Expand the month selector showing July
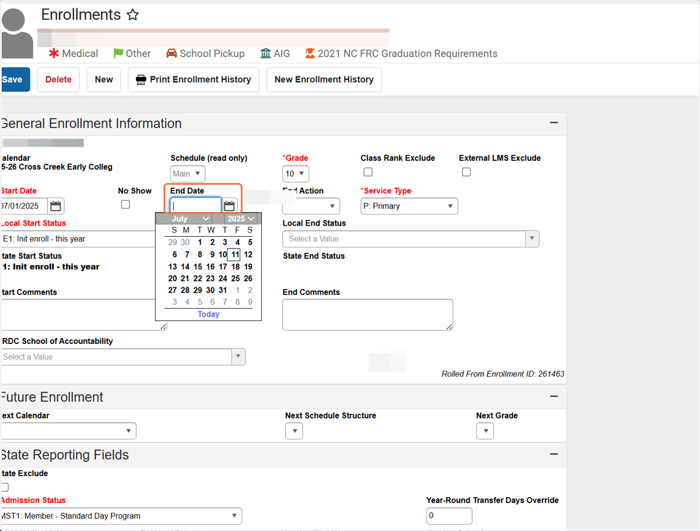This screenshot has height=531, width=700. pos(189,219)
